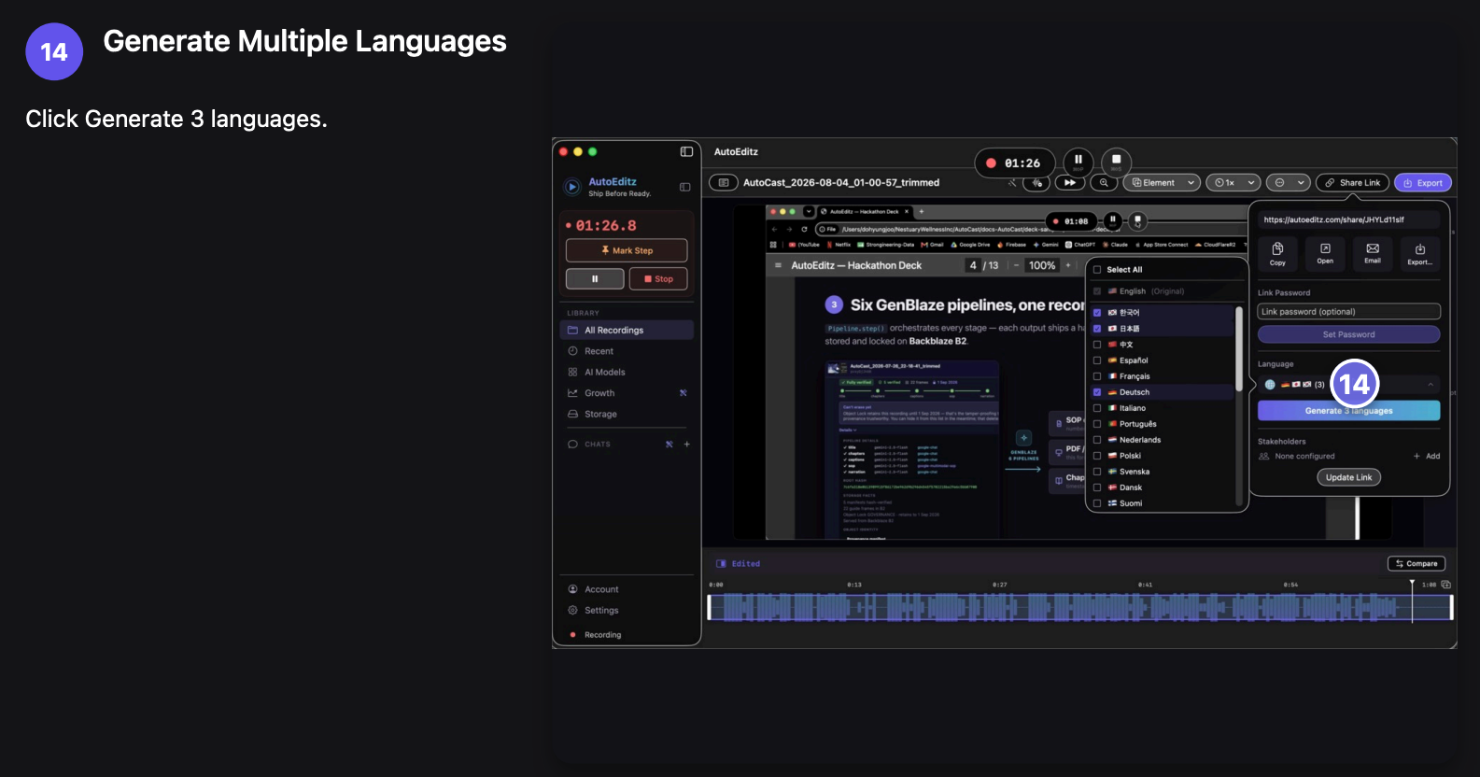Image resolution: width=1480 pixels, height=777 pixels.
Task: Click the plus icon beside CHATS
Action: click(x=687, y=445)
